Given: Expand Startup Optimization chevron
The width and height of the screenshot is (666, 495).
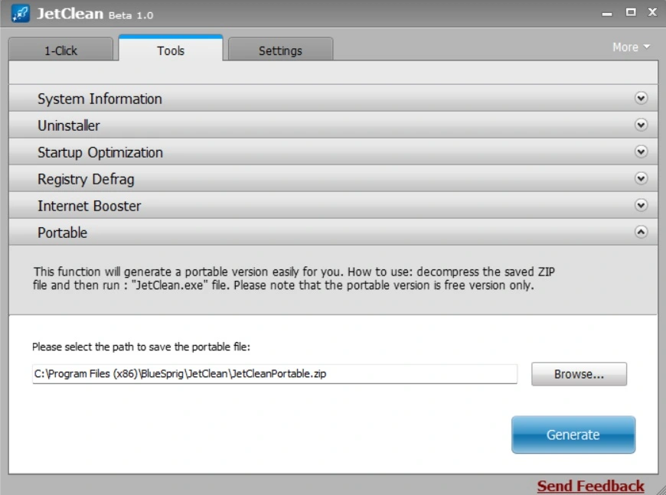Looking at the screenshot, I should pos(641,151).
